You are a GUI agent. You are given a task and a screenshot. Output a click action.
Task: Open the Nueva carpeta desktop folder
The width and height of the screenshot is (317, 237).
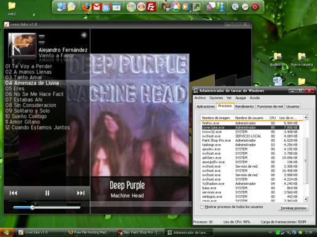coord(302,60)
